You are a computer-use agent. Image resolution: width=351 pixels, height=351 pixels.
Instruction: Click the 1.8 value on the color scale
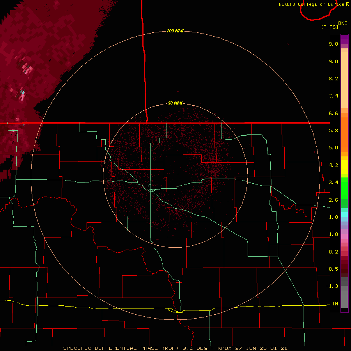pos(333,217)
